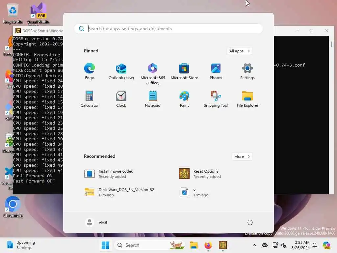Close the DOSBox Status Window

click(327, 31)
